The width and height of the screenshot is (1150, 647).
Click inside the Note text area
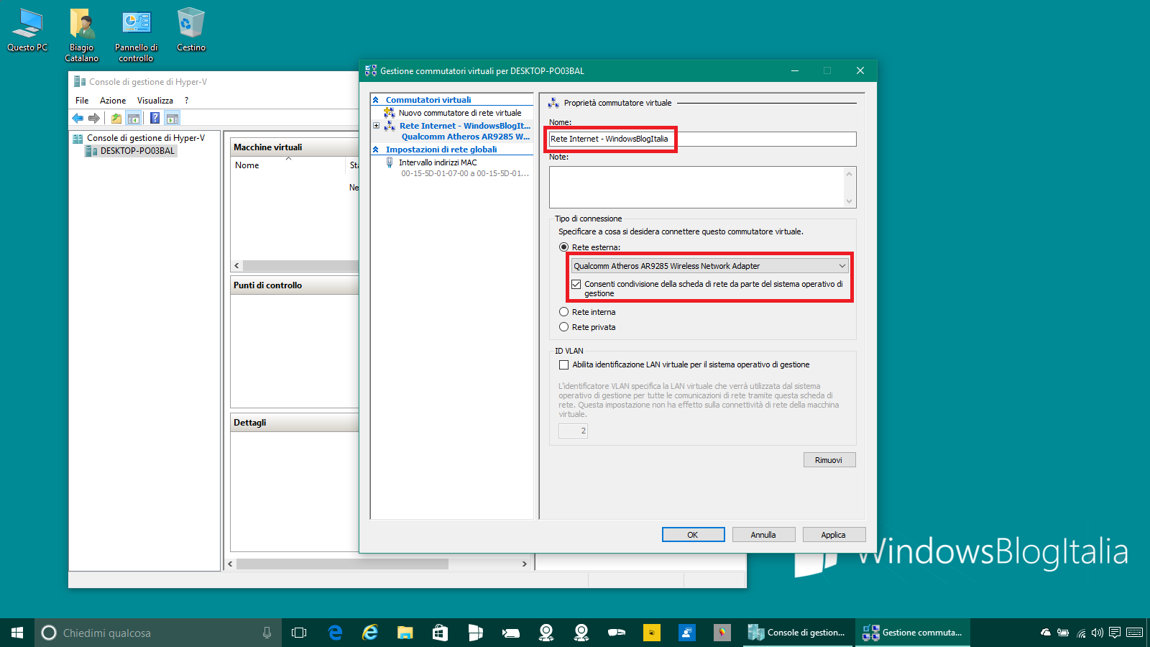coord(696,187)
